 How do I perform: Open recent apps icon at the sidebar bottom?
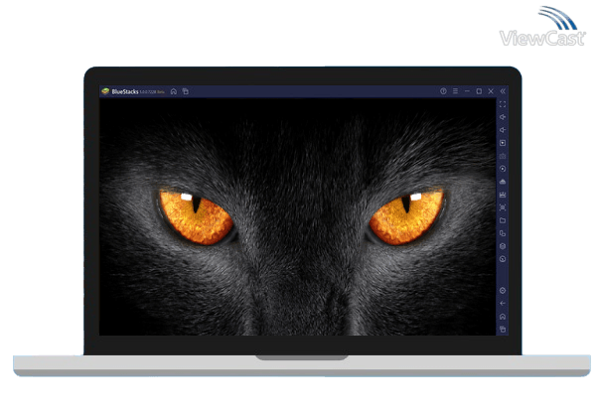pyautogui.click(x=503, y=329)
